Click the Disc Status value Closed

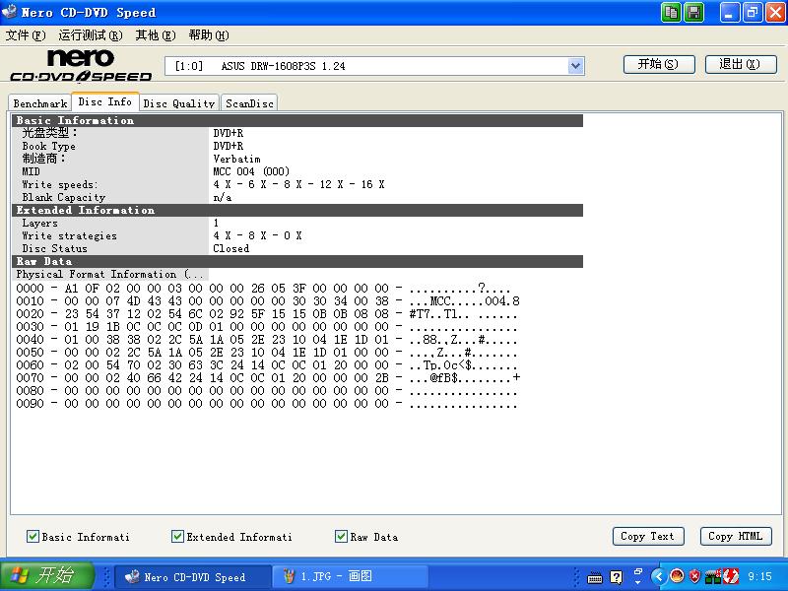[230, 248]
